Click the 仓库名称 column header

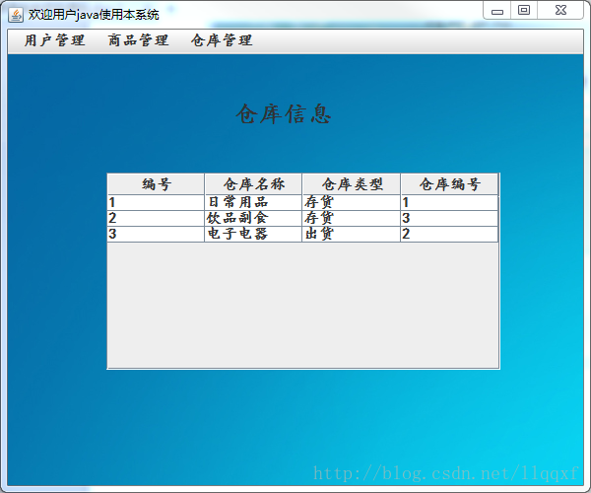coord(253,184)
